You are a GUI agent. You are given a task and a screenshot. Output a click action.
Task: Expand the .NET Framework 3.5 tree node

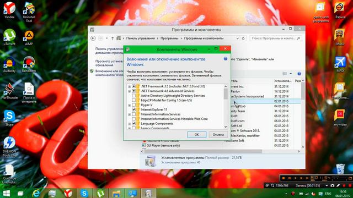click(129, 87)
